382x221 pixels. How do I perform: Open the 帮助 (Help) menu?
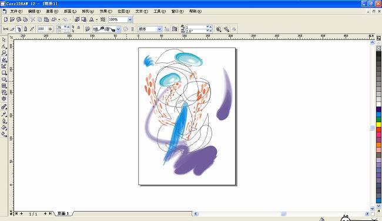[x=195, y=11]
